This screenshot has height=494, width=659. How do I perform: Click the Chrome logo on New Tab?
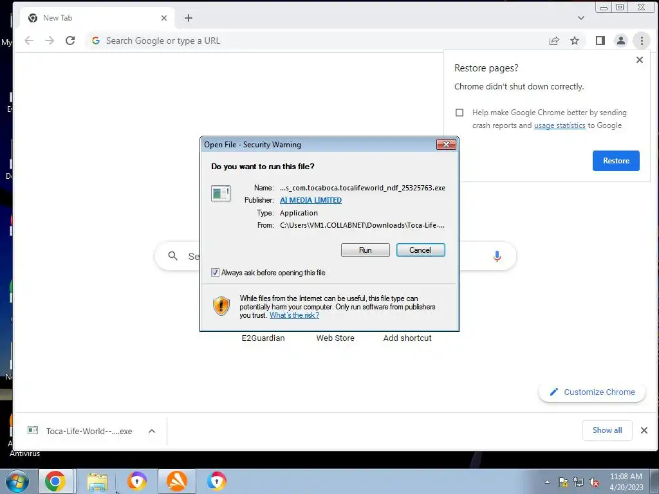click(32, 18)
